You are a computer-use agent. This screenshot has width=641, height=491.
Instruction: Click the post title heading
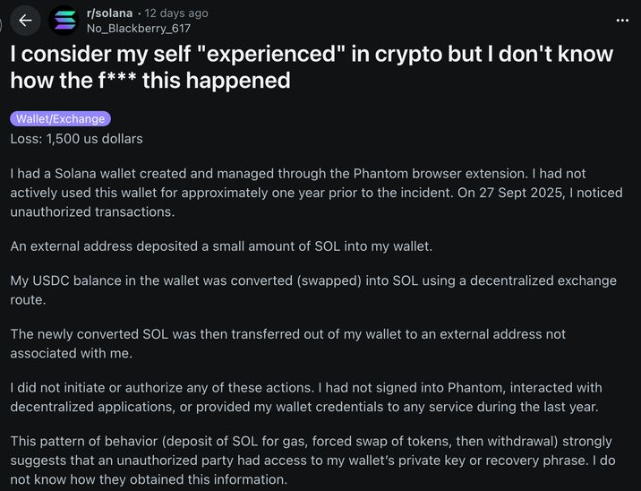312,66
